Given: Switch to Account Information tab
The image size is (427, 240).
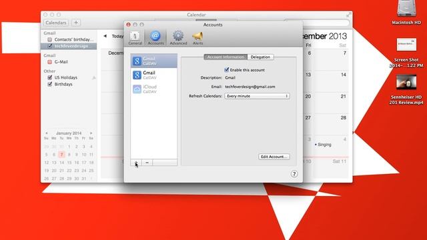Looking at the screenshot, I should tap(226, 57).
